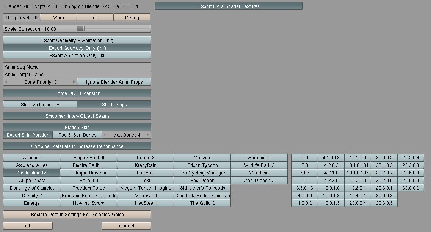Select the Civilization IV game
Viewport: 431px width, 232px height.
pos(31,173)
